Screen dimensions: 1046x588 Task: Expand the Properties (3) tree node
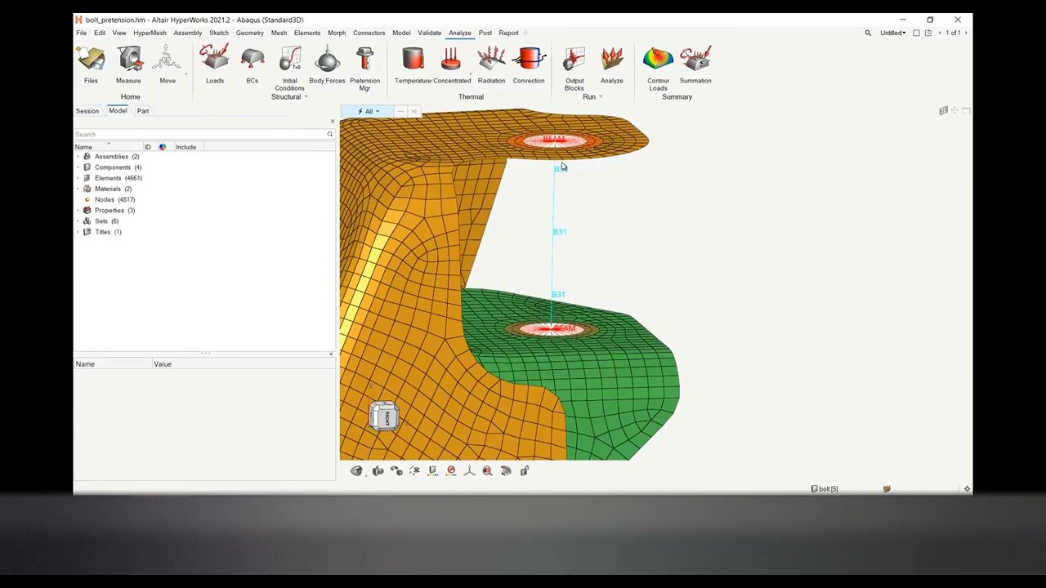pos(78,211)
